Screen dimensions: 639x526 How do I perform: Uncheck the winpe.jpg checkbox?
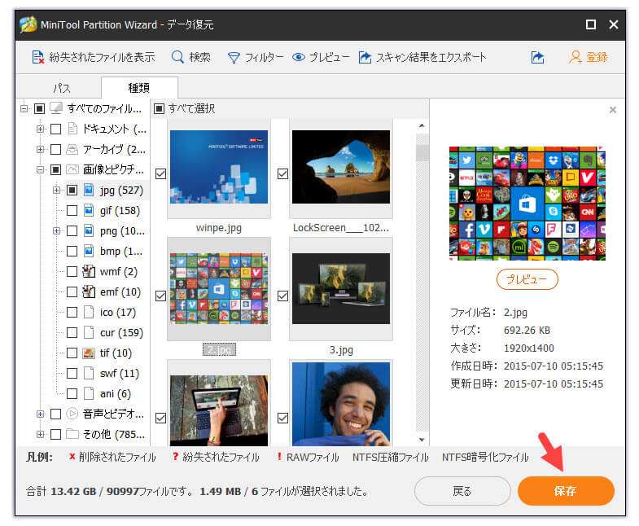[160, 174]
